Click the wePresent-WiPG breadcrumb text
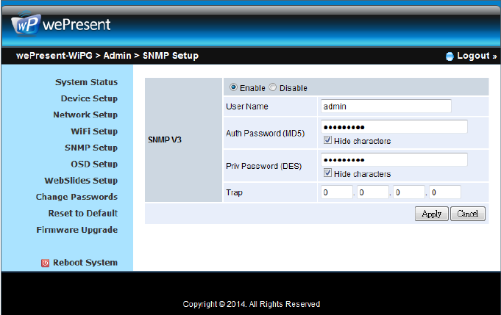Image resolution: width=501 pixels, height=315 pixels. 54,56
